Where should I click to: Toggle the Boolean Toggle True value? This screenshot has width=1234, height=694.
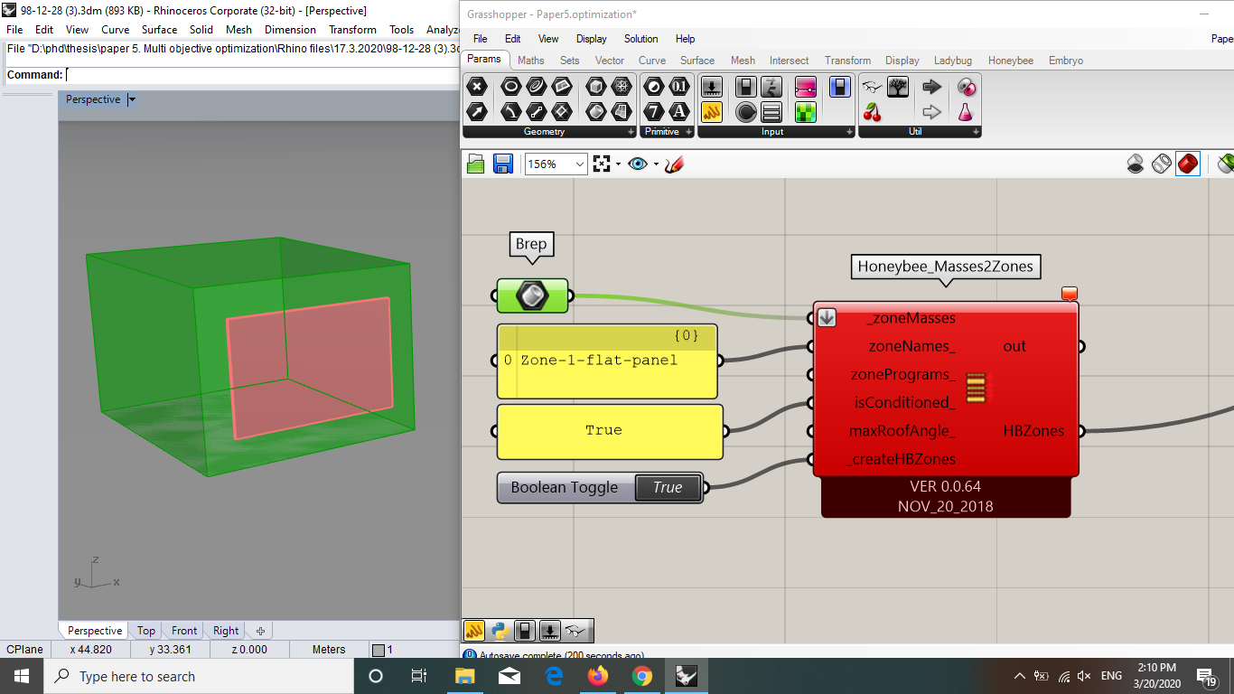[x=668, y=487]
